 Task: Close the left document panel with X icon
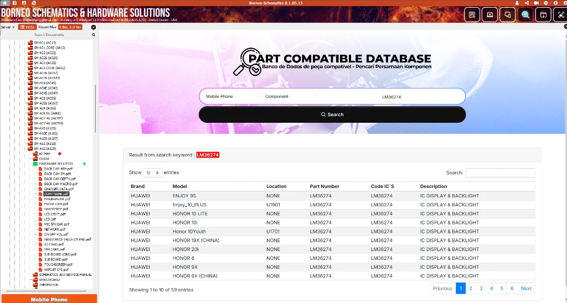click(x=93, y=27)
